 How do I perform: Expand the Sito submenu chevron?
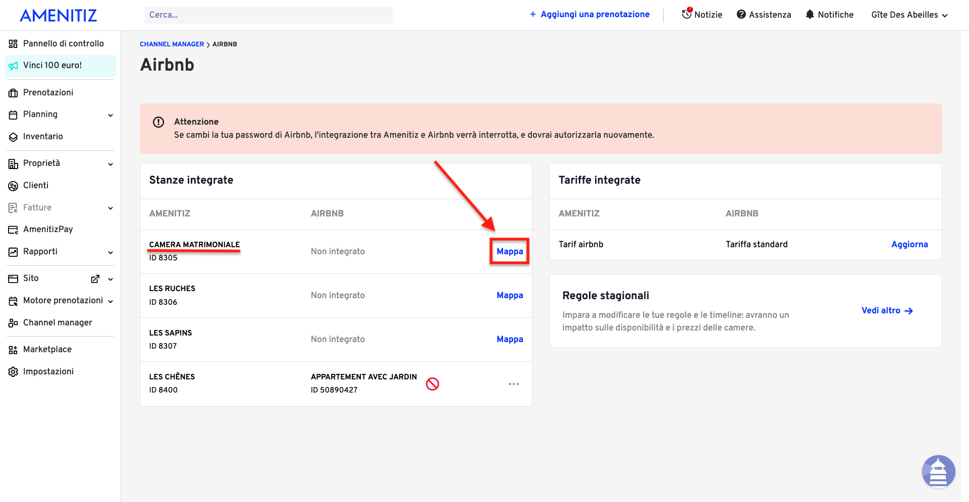pos(111,279)
